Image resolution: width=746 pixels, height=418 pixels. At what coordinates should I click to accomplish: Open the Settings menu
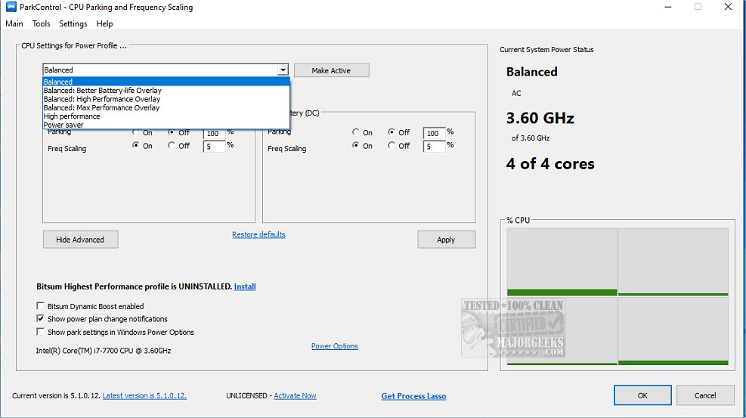73,23
